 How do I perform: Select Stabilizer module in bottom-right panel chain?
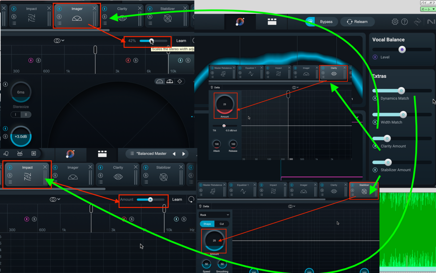pyautogui.click(x=364, y=190)
